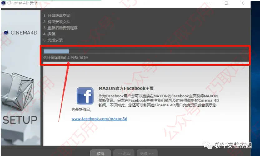Click the CINEMA 4D sidebar logo
Screen dimensions: 260x156
[21, 33]
